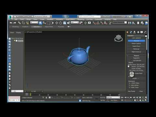
Task: Click the Pan View navigation icon
Action: [140, 100]
